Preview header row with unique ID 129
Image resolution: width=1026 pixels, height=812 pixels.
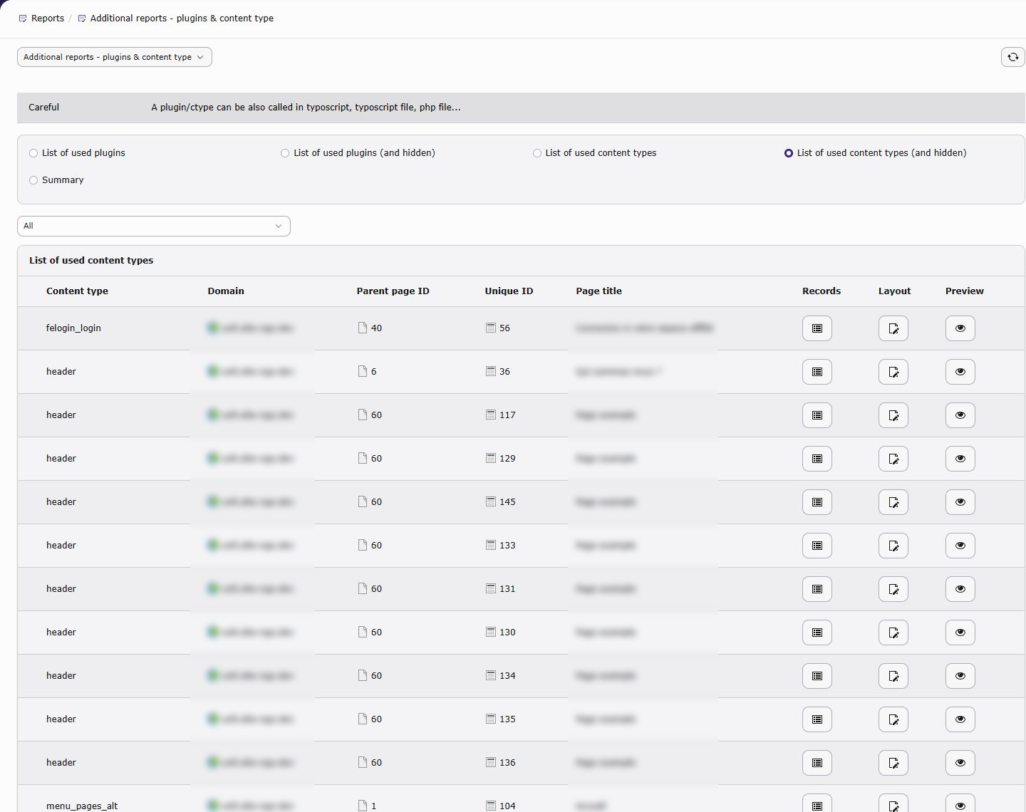pos(960,459)
